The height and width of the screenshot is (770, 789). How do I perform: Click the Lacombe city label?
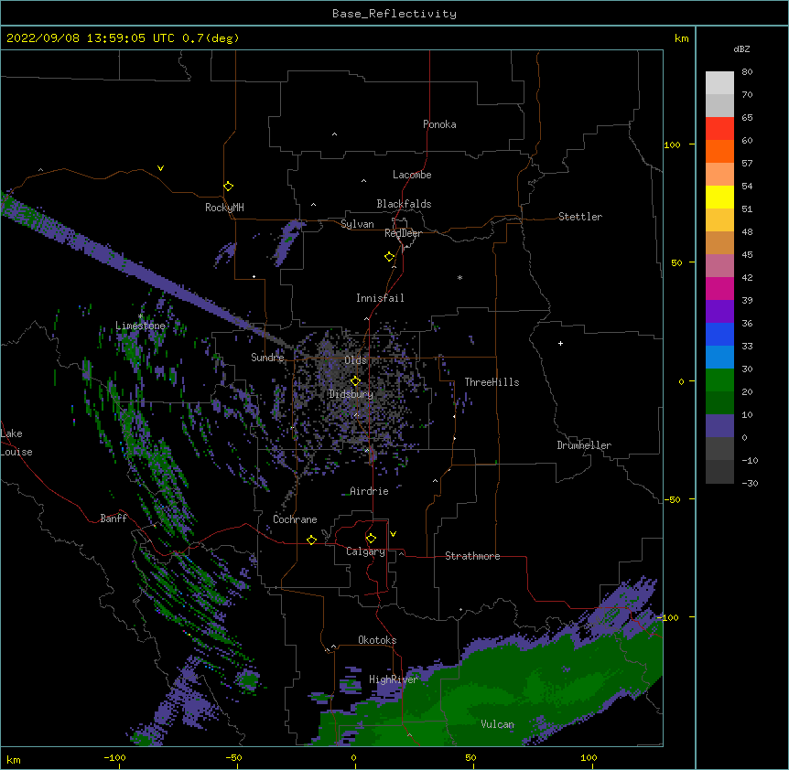click(412, 175)
